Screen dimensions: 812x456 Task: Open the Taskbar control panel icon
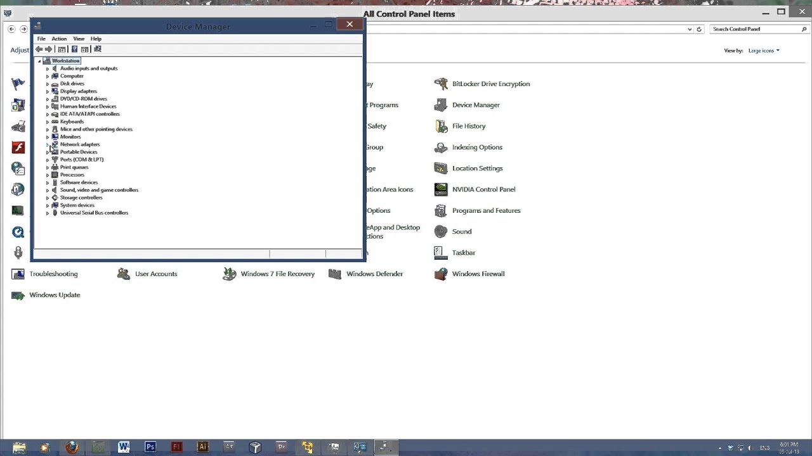(441, 253)
